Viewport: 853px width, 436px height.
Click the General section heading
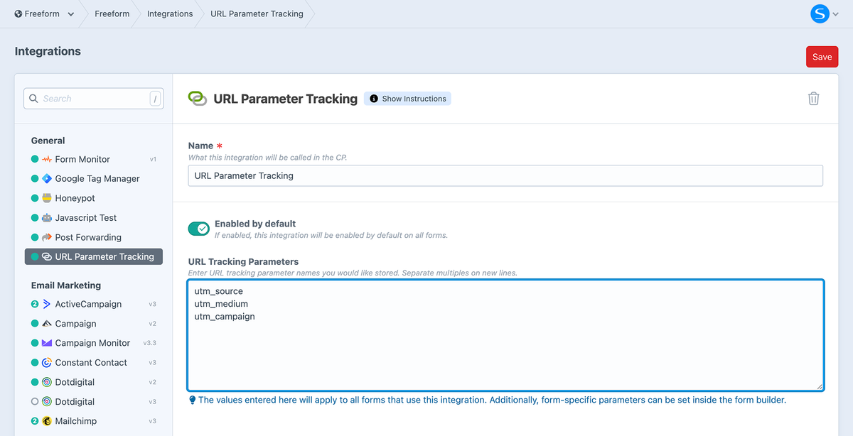[x=48, y=141]
